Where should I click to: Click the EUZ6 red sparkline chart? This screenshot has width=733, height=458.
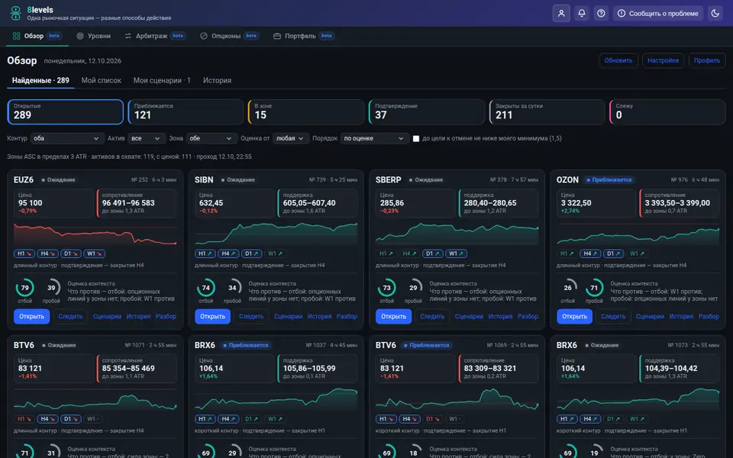(95, 234)
